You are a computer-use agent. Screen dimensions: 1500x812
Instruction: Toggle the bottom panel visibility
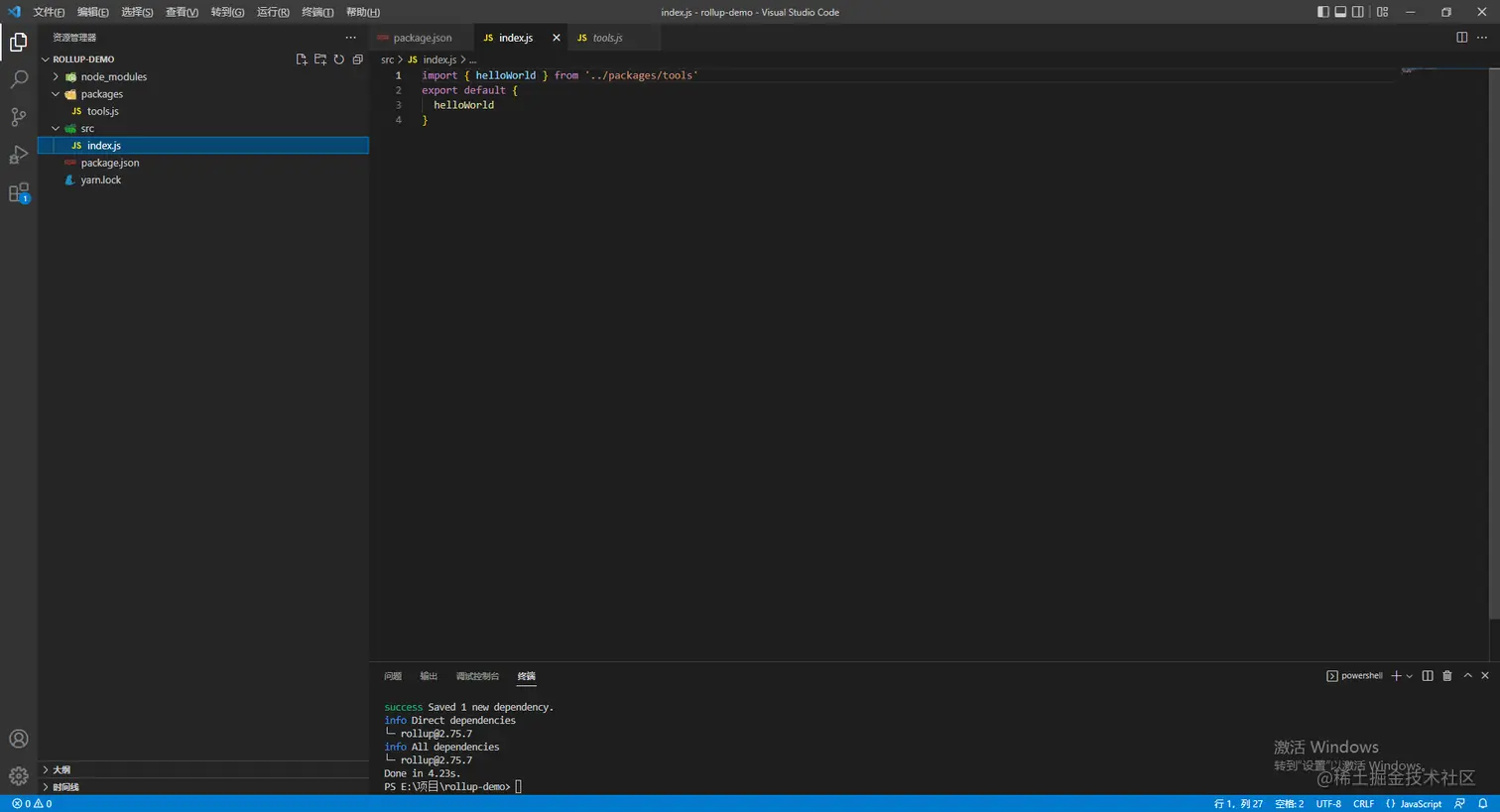[x=1340, y=12]
